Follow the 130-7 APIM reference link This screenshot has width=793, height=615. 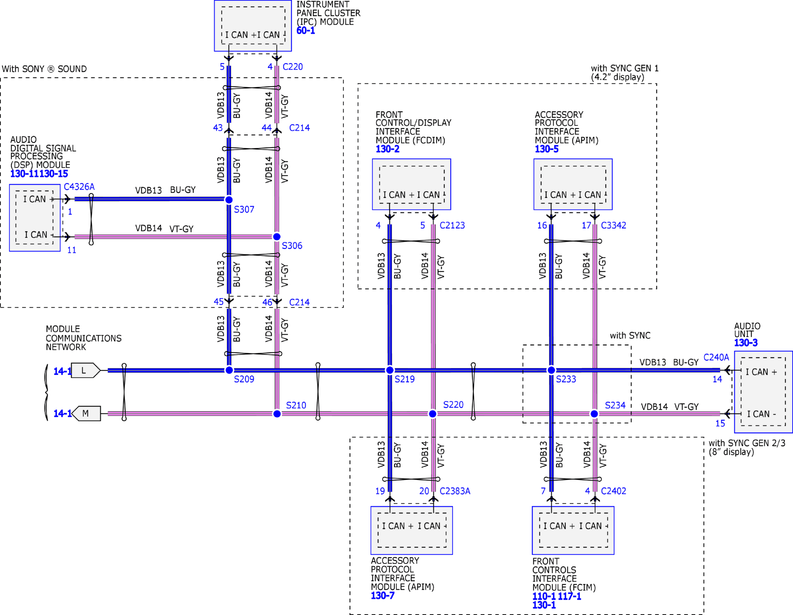(382, 595)
